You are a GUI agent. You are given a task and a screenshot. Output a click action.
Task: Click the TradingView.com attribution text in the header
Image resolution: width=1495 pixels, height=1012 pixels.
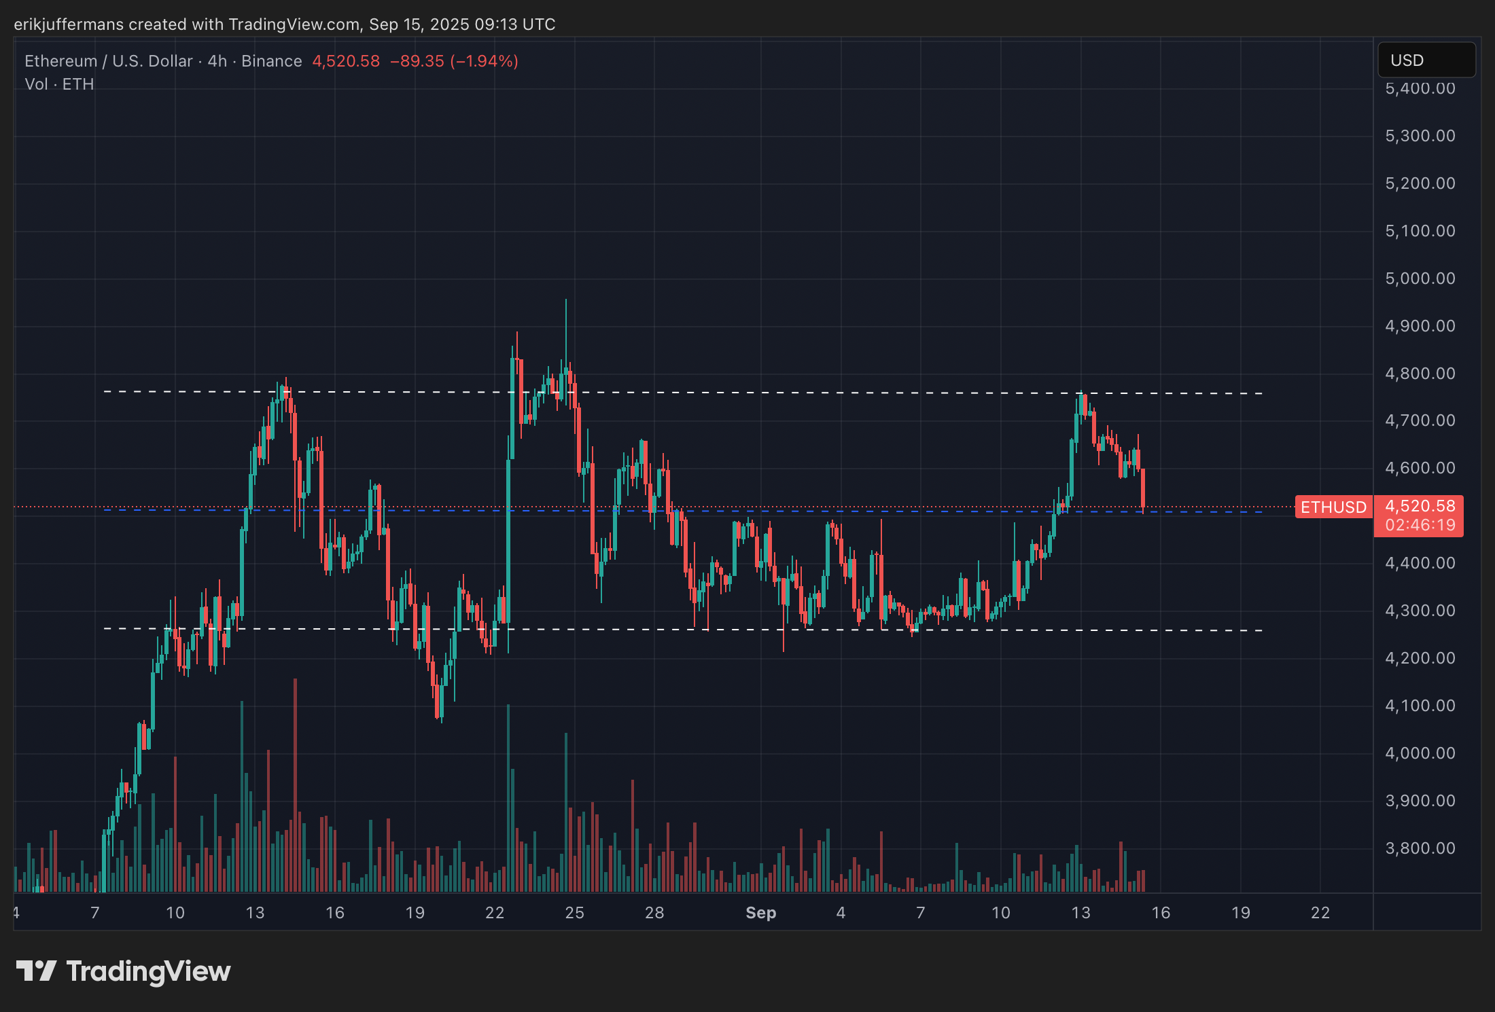(294, 24)
